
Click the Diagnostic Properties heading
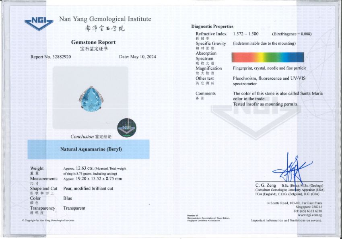[212, 27]
